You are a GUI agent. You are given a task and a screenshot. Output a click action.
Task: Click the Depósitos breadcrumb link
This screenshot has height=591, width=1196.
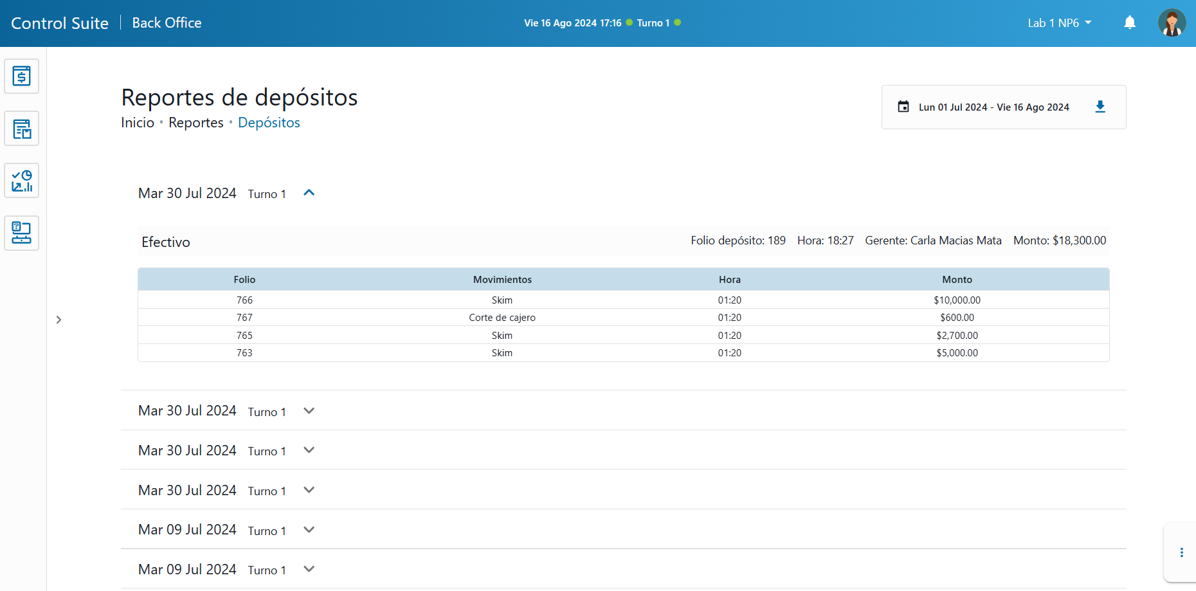[269, 123]
